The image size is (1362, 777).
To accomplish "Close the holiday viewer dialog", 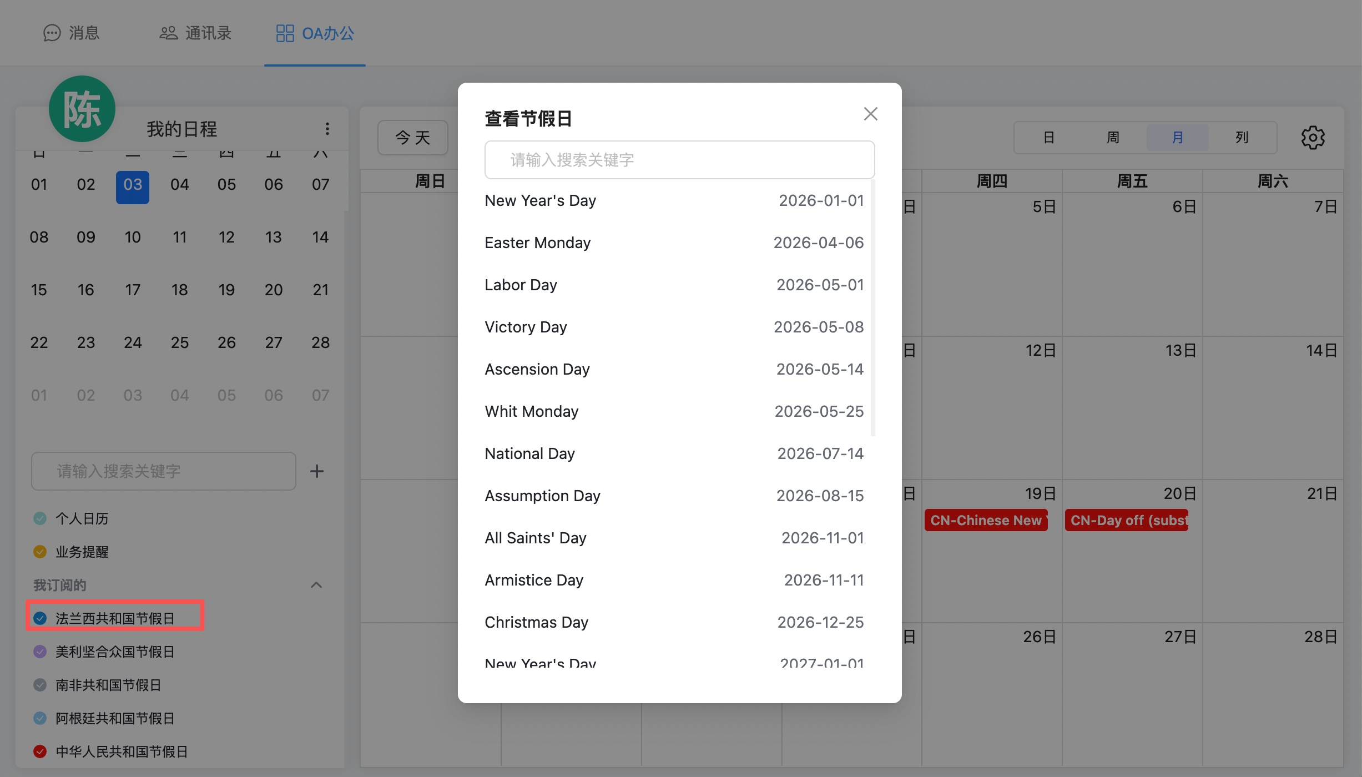I will coord(870,114).
